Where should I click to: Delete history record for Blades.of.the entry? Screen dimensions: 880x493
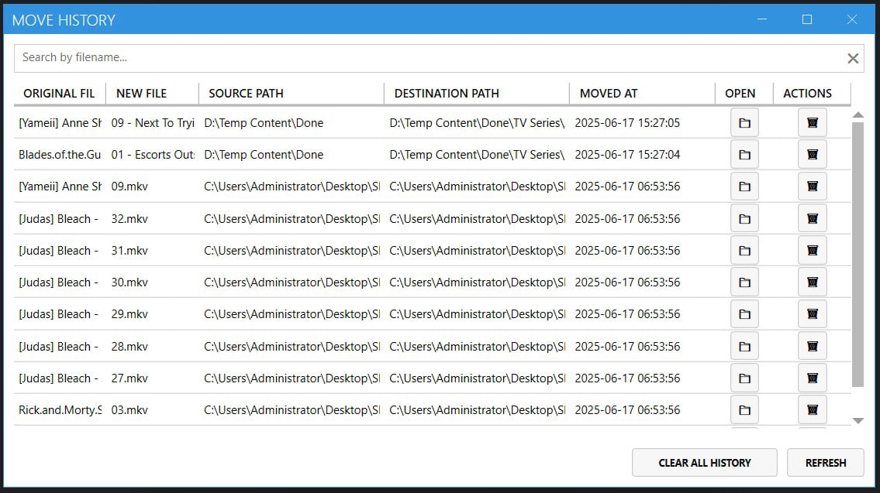(812, 154)
